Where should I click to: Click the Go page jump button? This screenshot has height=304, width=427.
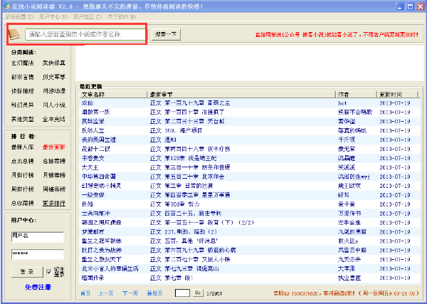[197, 293]
